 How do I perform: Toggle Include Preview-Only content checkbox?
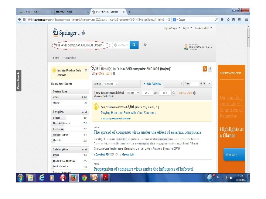tap(86, 71)
